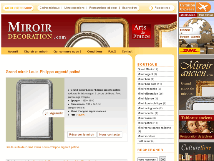Open Contact menu item

(127, 51)
